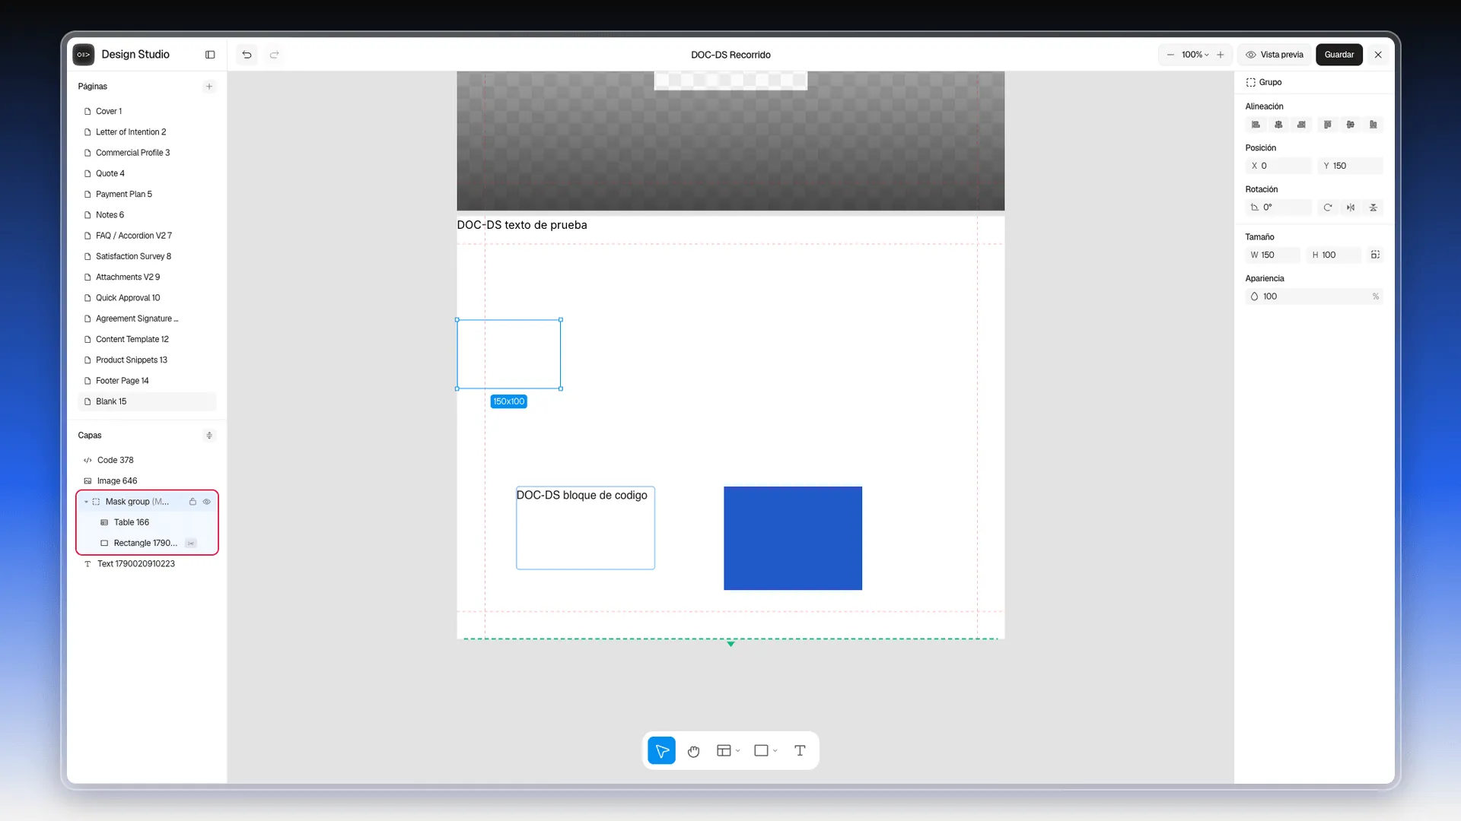Align top edges in Alineación
This screenshot has height=821, width=1461.
(x=1328, y=125)
